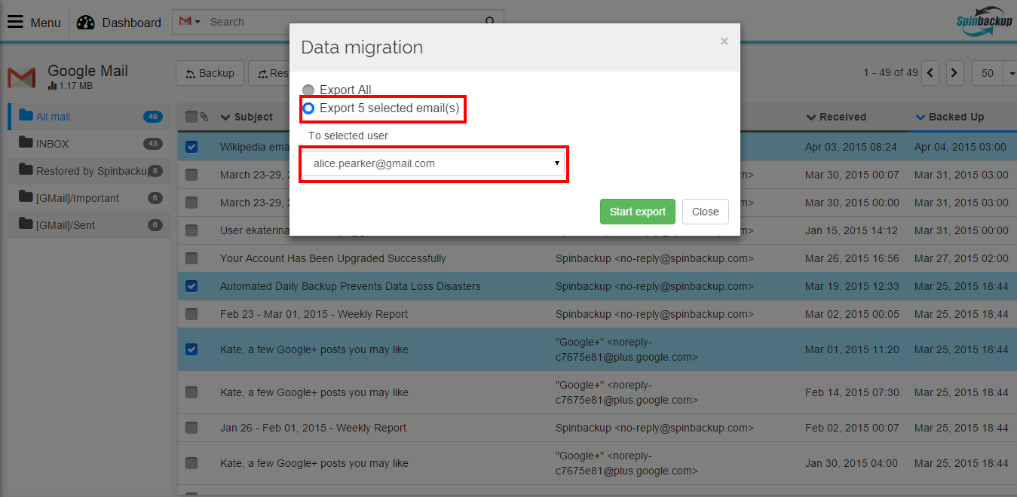Check the Jan 30, 2015 Google+ email checkbox
This screenshot has height=497, width=1017.
(191, 463)
